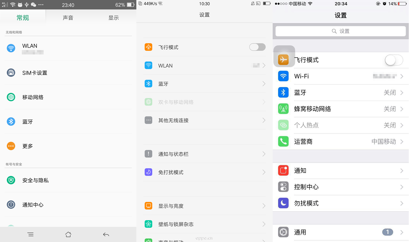Image resolution: width=409 pixels, height=242 pixels.
Task: Tap the 免打扰模式 moon icon
Action: [148, 172]
